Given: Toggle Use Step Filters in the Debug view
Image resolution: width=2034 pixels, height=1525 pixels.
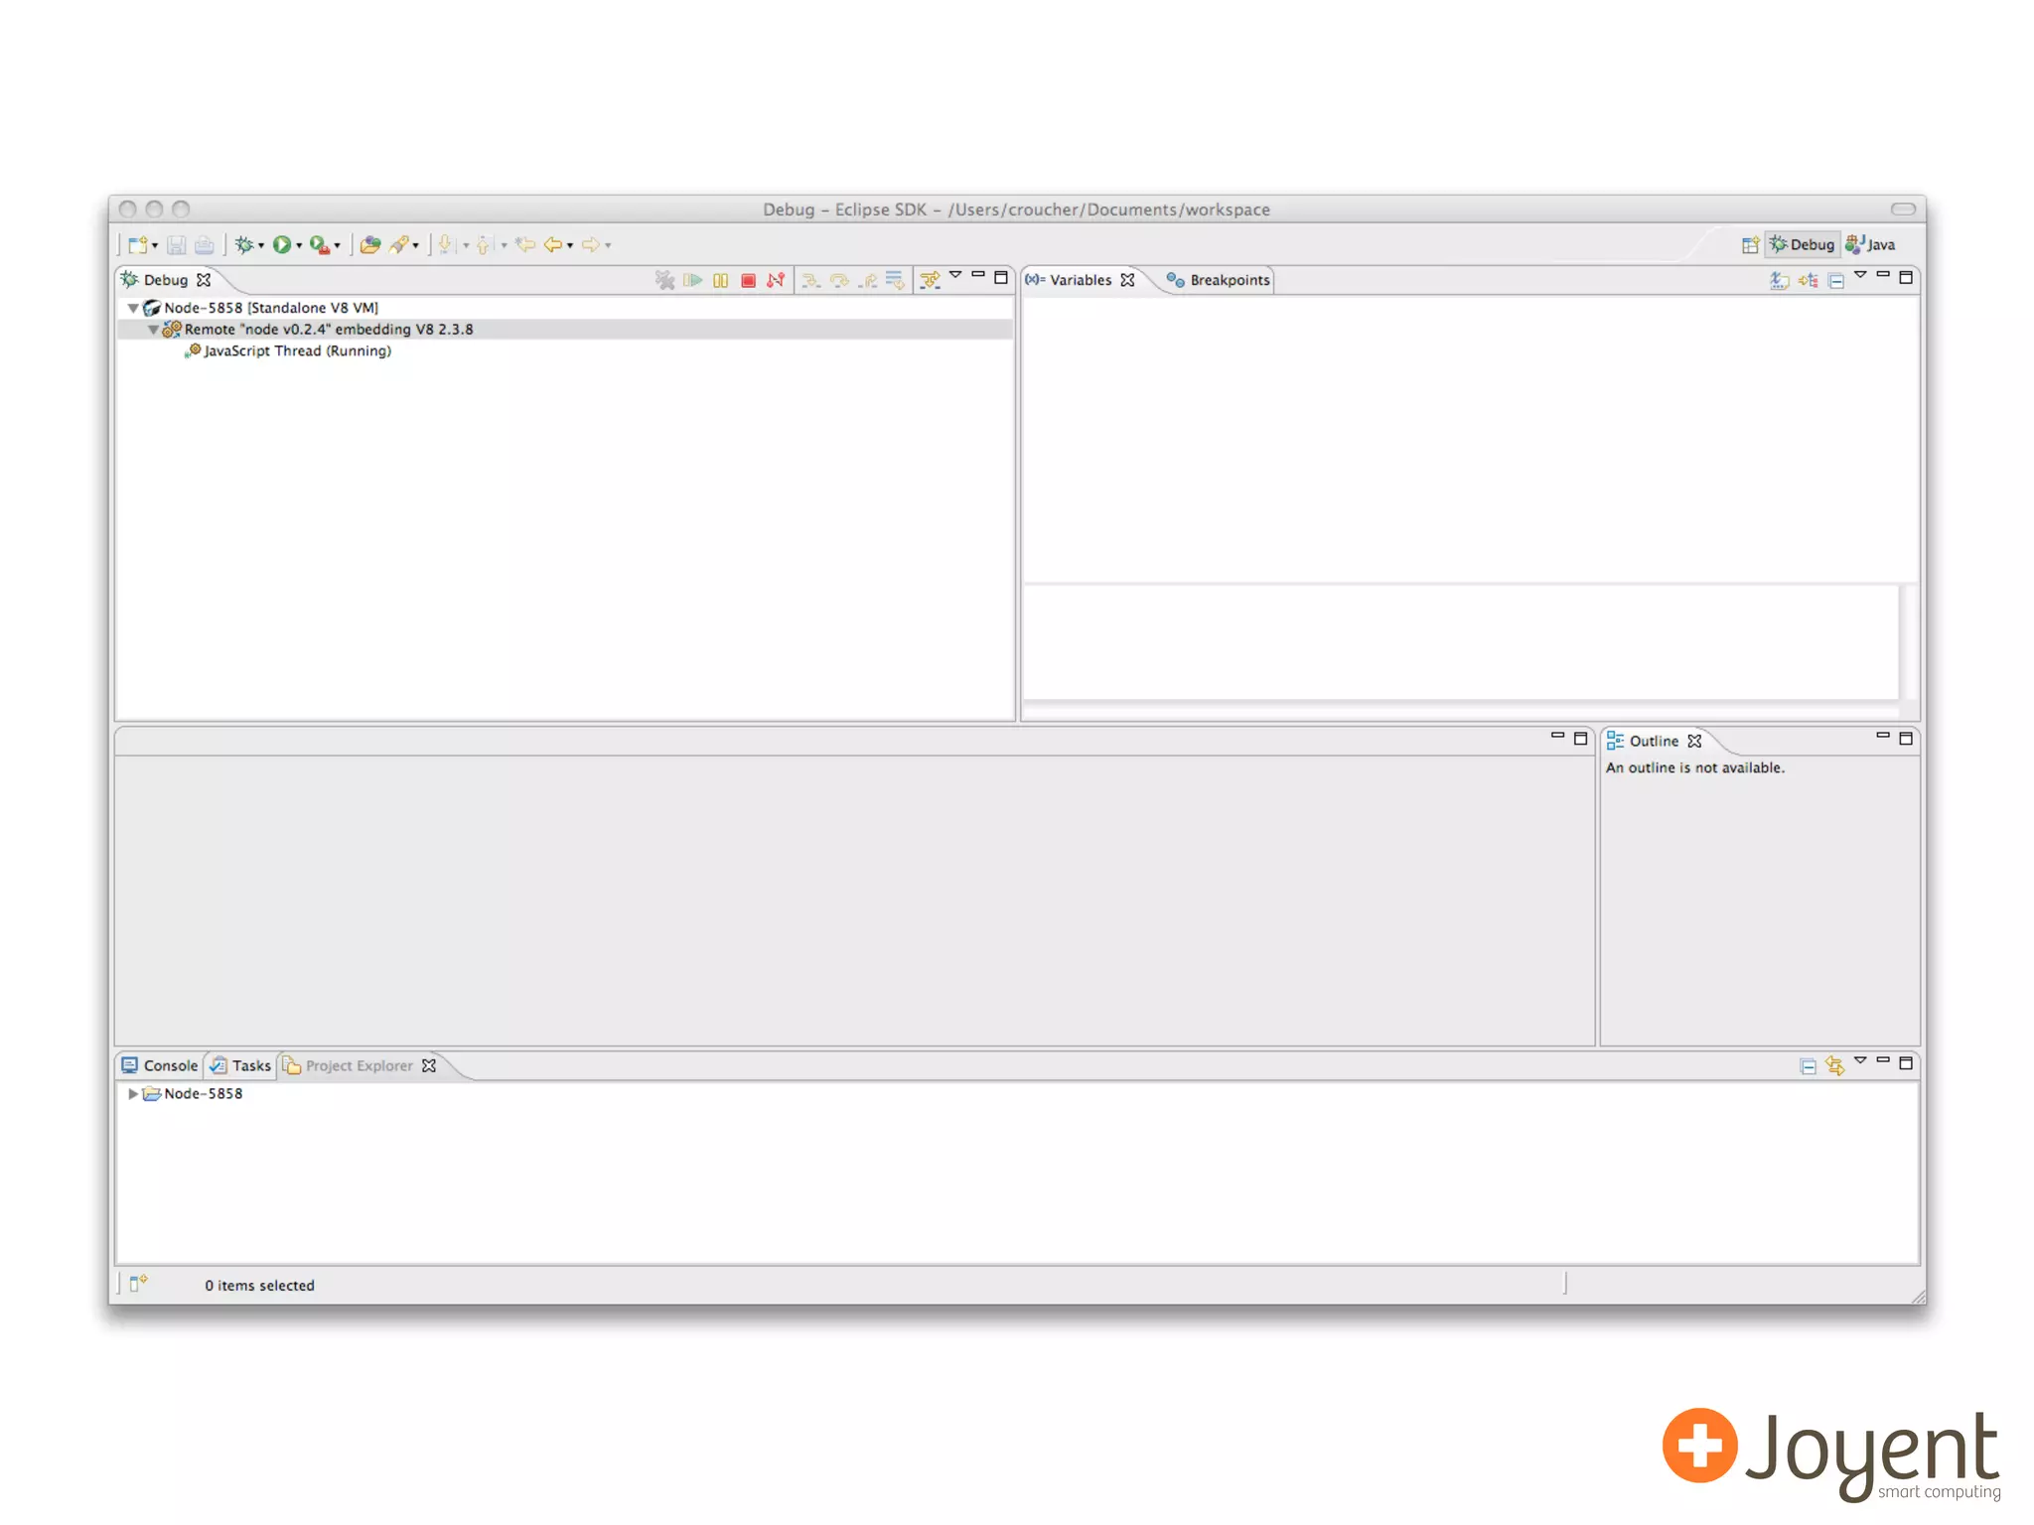Looking at the screenshot, I should coord(930,281).
